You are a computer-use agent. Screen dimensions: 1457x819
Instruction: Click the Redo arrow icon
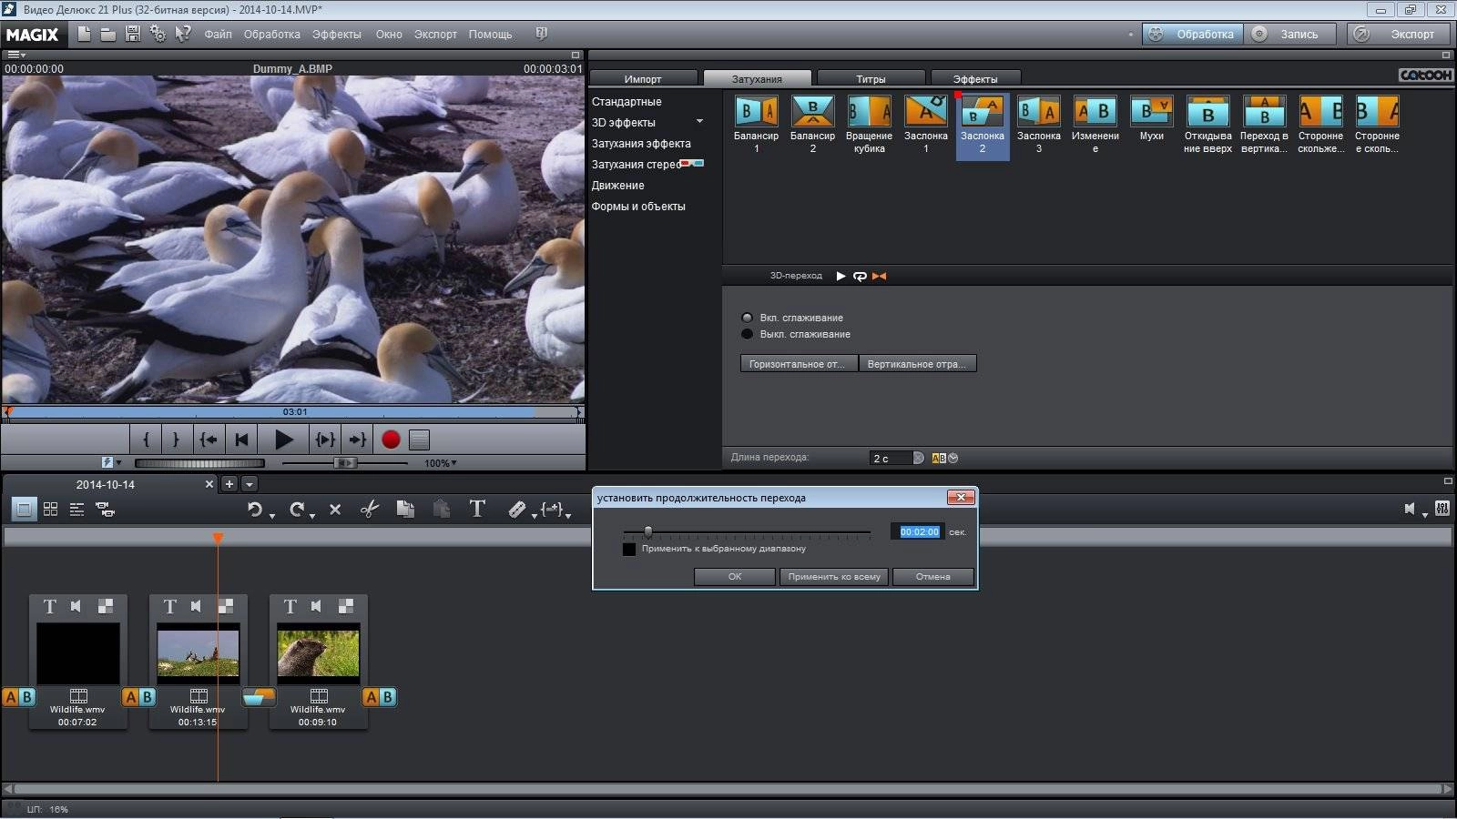tap(296, 510)
